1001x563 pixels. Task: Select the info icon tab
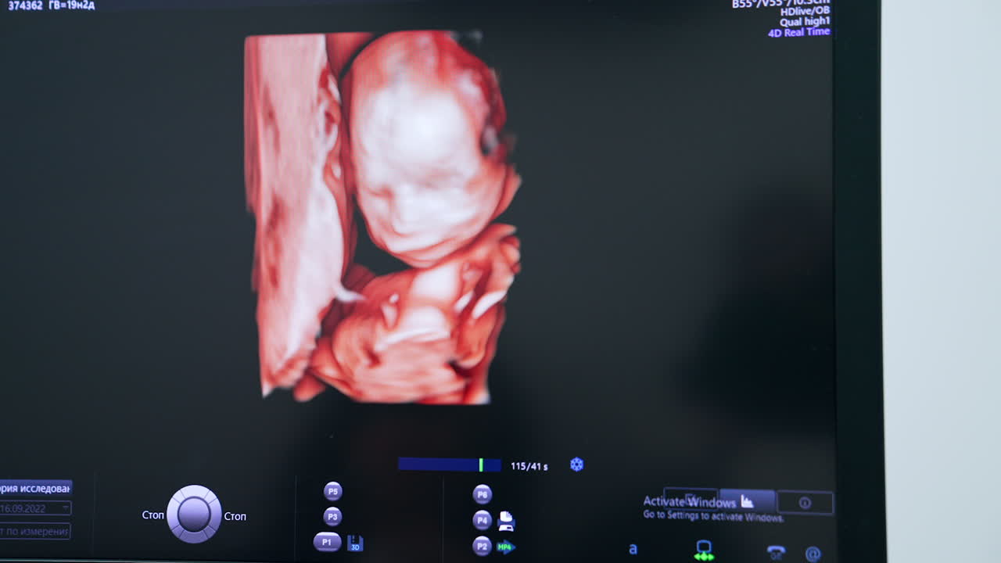[x=805, y=503]
